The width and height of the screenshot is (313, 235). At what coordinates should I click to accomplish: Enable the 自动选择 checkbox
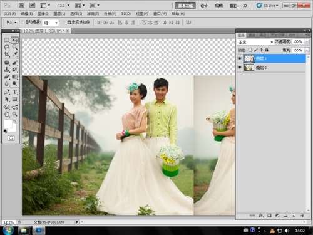pos(23,22)
